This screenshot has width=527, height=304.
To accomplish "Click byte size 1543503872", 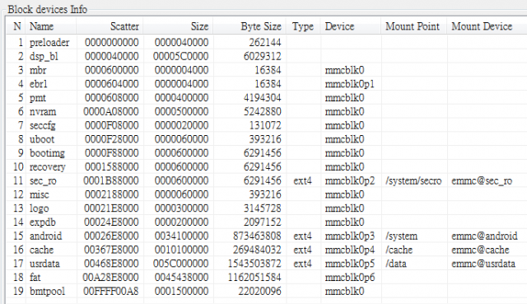I will (x=254, y=264).
